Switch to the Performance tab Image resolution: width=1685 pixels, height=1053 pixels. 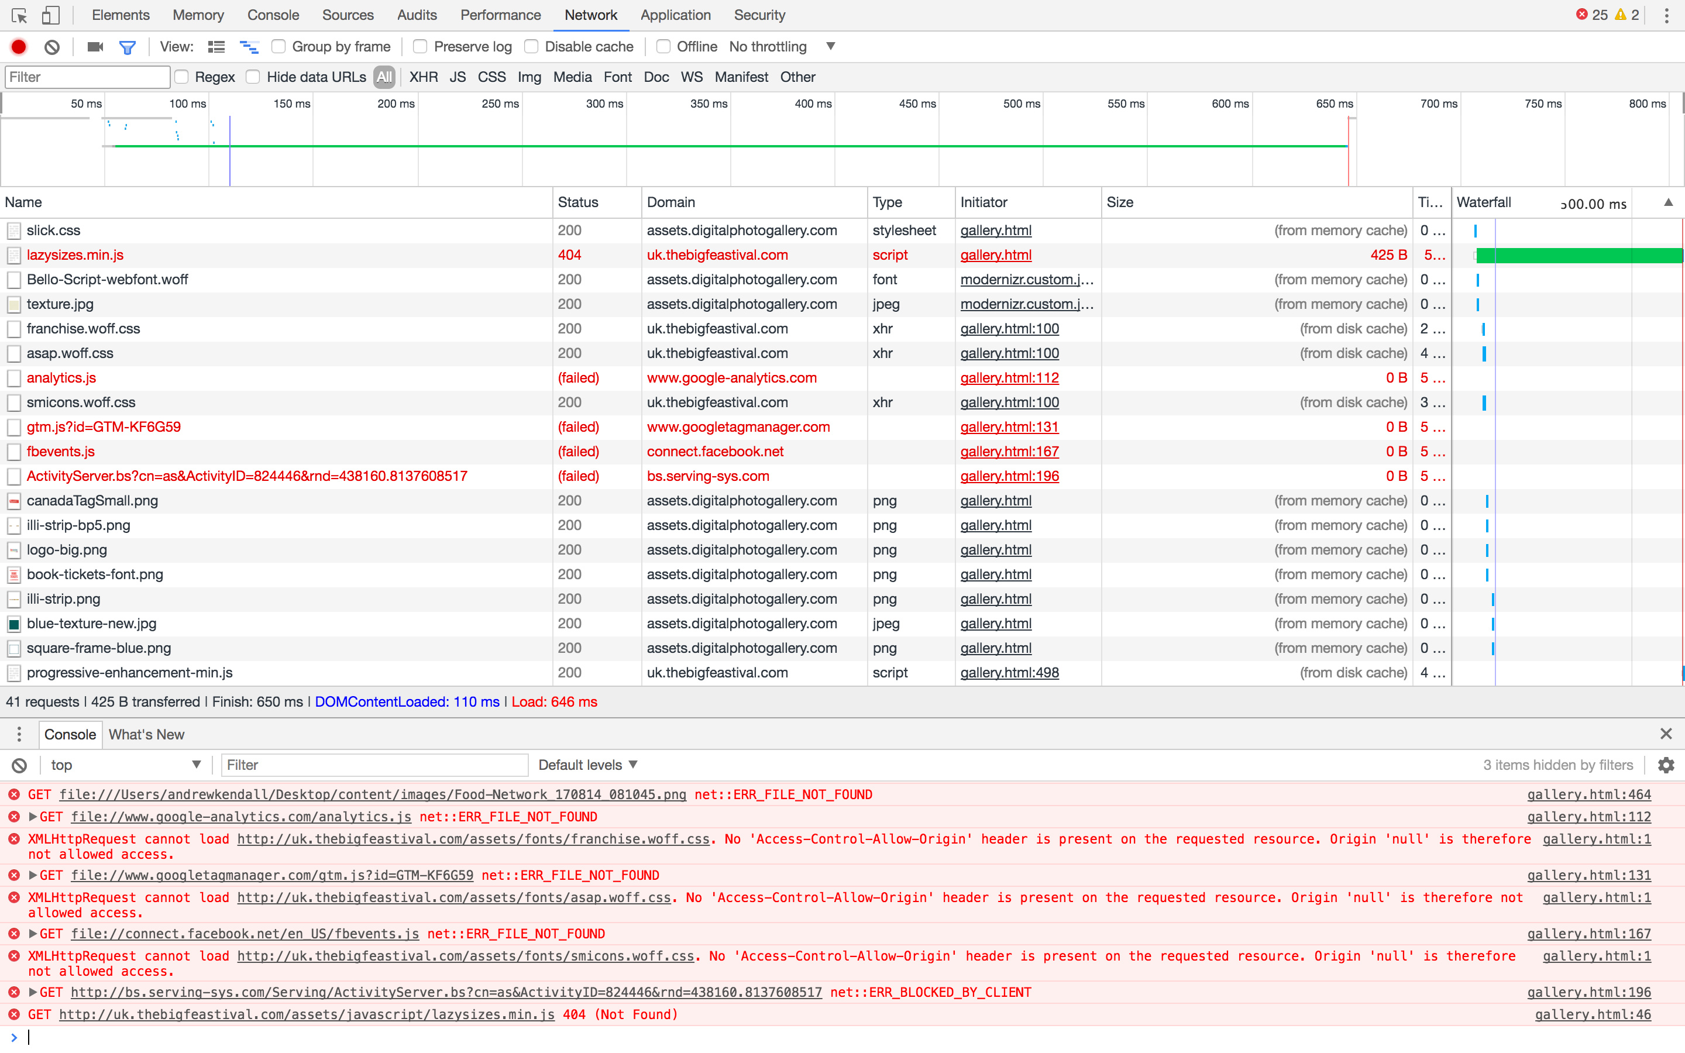click(x=501, y=15)
